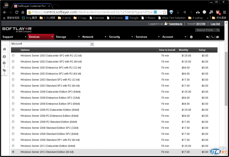Viewport: 229px width, 157px height.
Task: Open the Evernote bookmark
Action: point(97,18)
